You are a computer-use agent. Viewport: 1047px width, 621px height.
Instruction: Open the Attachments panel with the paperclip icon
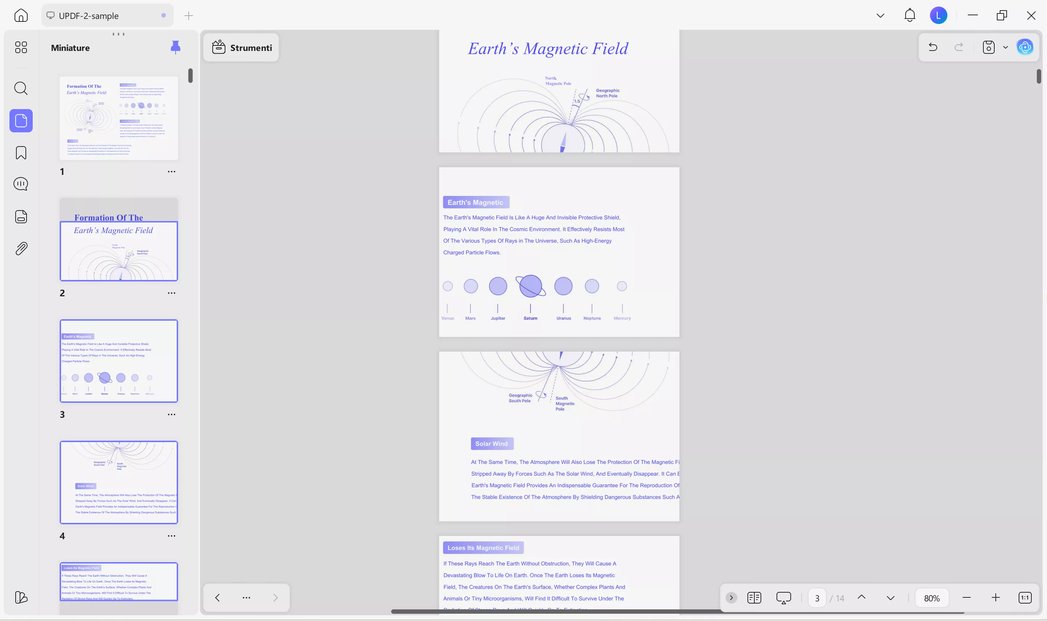coord(20,248)
